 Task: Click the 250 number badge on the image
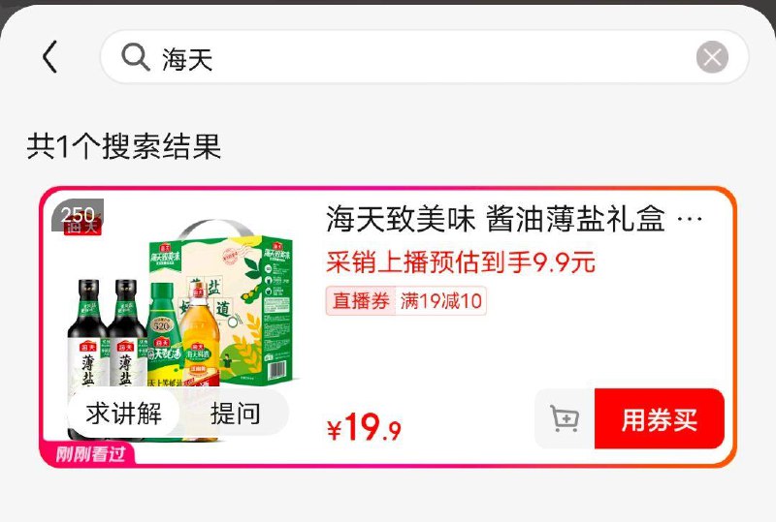tap(78, 215)
